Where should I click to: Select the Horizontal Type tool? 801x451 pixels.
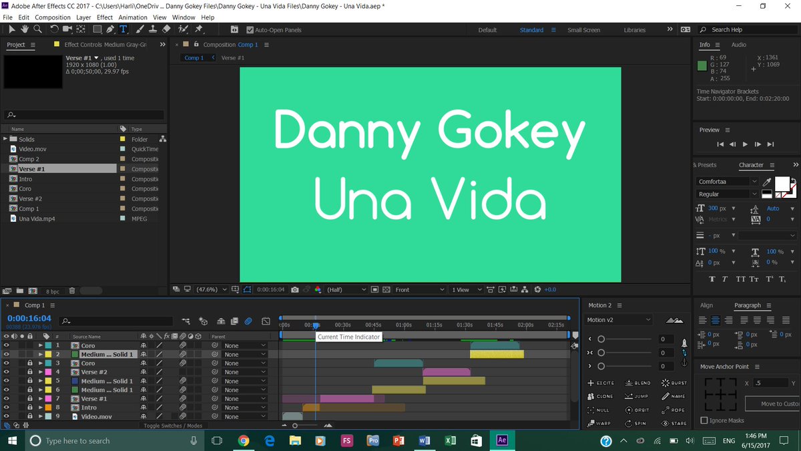point(123,29)
